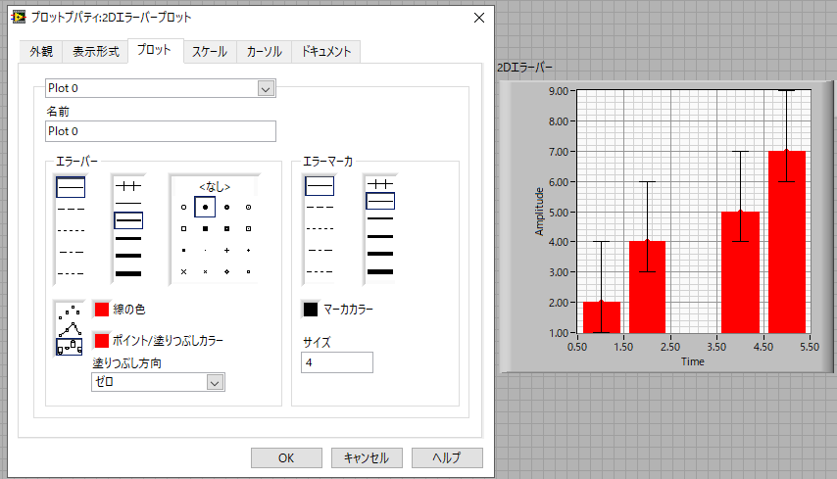The height and width of the screenshot is (479, 837).
Task: Choose <なし> to remove point style
Action: point(214,186)
